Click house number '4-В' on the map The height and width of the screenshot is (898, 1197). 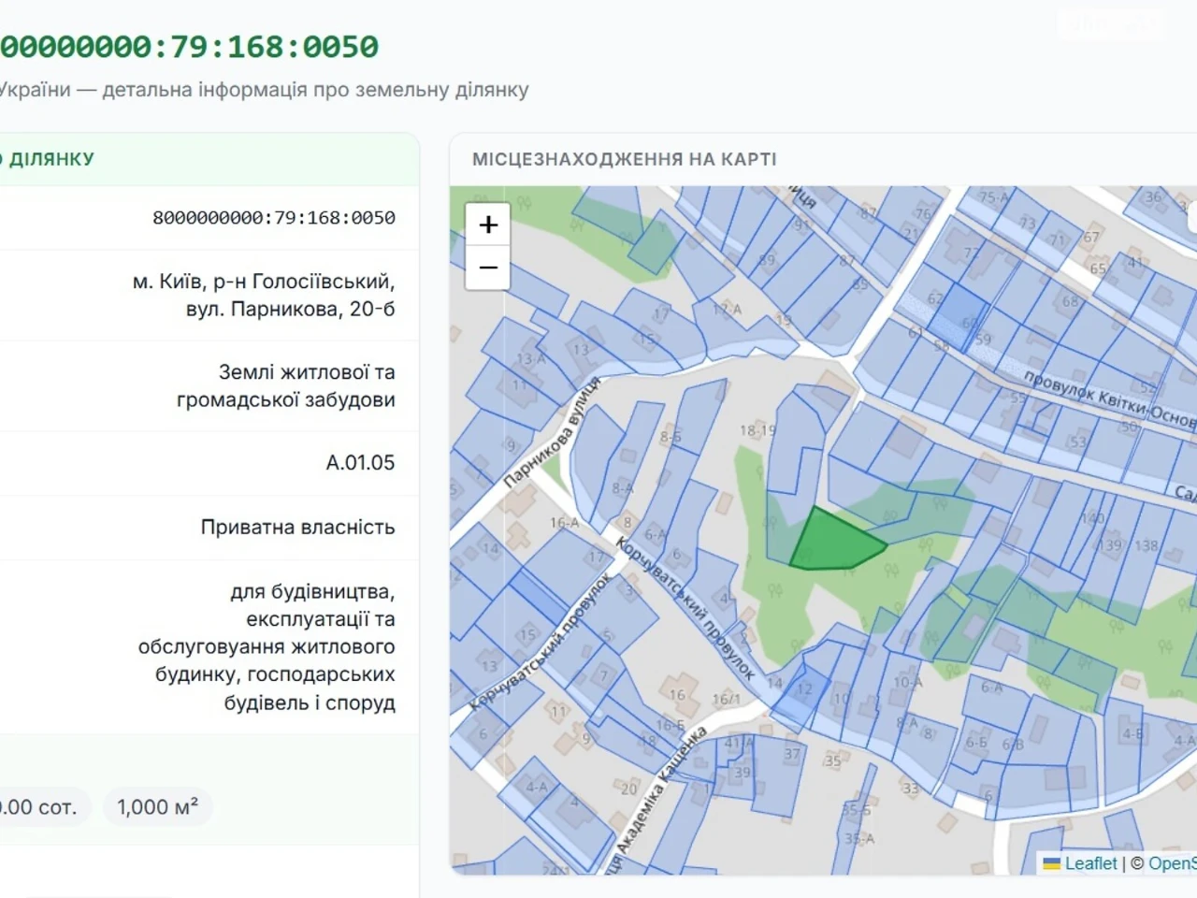(1132, 734)
